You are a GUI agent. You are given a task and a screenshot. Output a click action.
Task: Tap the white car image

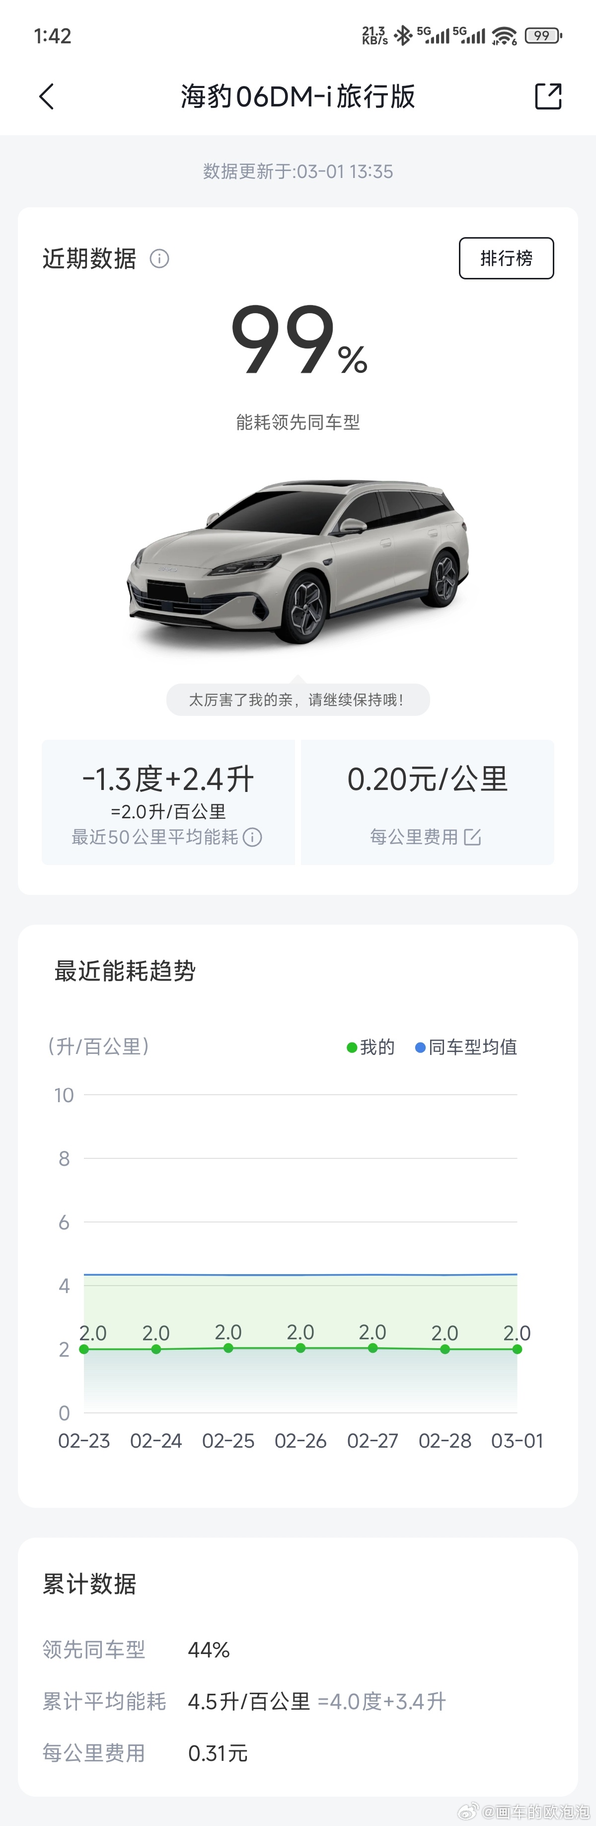coord(297,567)
